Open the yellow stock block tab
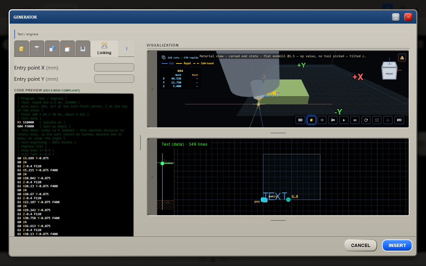Image resolution: width=426 pixels, height=266 pixels. pos(22,49)
